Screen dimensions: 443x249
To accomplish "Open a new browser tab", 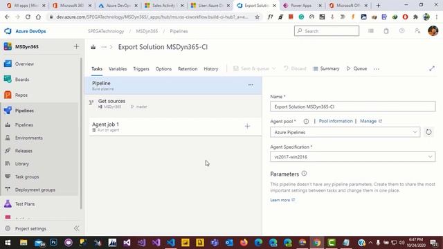I will click(378, 6).
